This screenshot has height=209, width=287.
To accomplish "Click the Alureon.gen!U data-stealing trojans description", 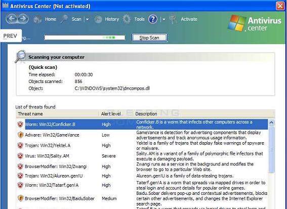I will click(x=185, y=176).
